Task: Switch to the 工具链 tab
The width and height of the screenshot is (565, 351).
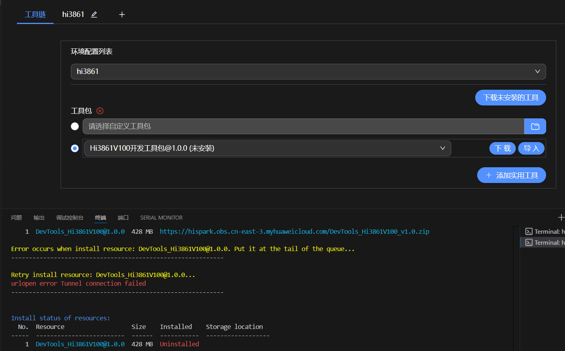Action: 35,15
